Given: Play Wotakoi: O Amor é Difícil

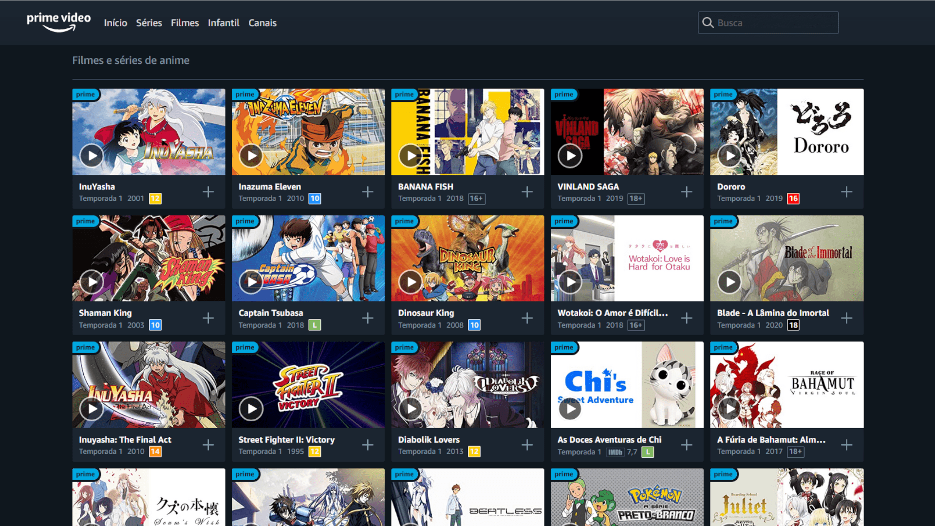Looking at the screenshot, I should 570,282.
